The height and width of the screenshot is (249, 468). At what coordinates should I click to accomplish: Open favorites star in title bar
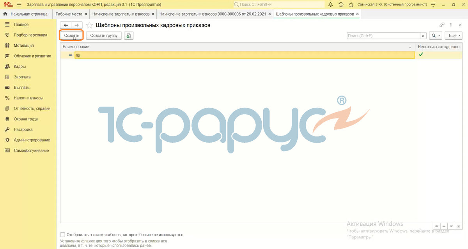point(351,4)
